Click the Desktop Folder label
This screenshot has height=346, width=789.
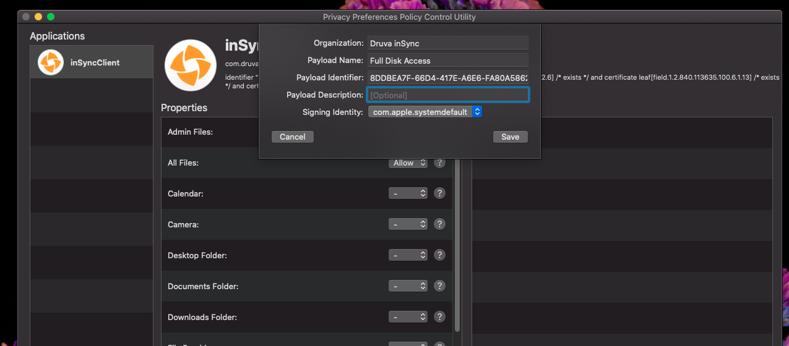pyautogui.click(x=199, y=255)
